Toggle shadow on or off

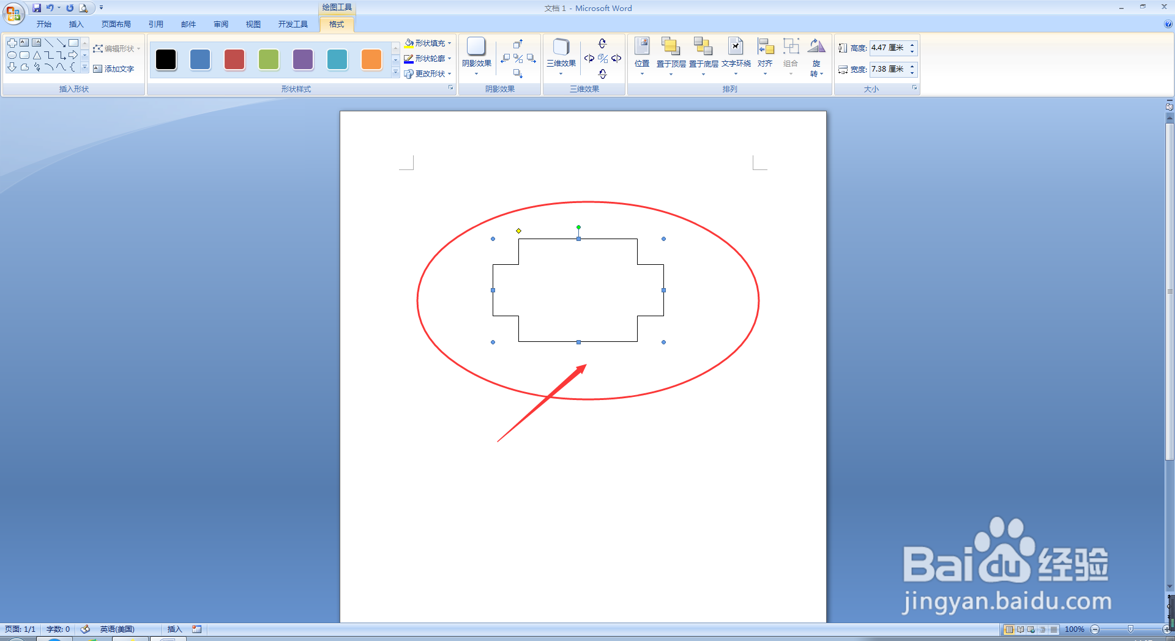click(x=518, y=59)
